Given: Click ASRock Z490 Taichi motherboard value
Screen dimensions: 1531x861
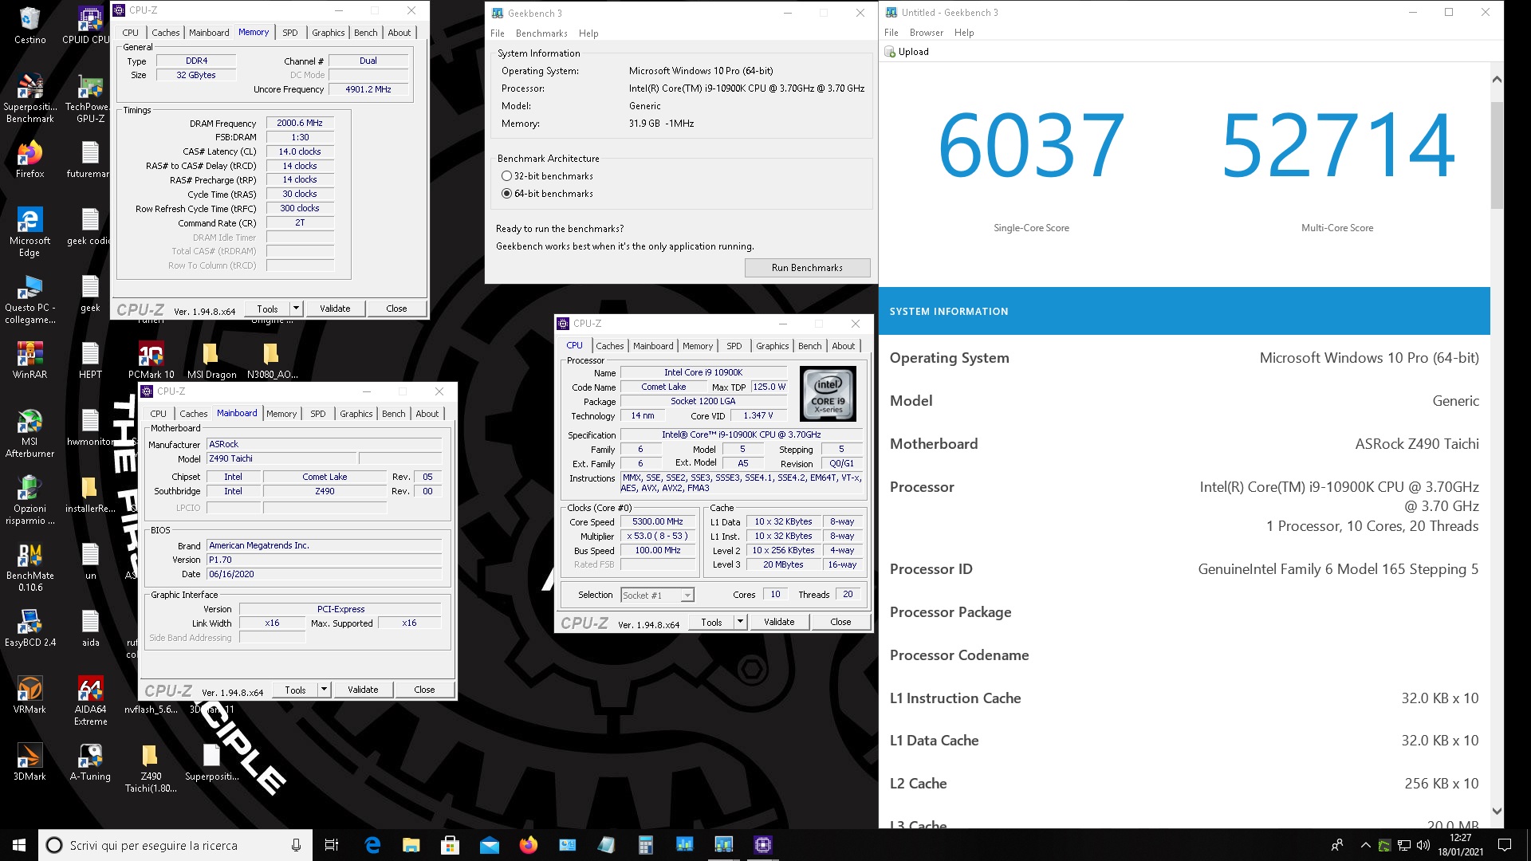Looking at the screenshot, I should (x=1417, y=444).
